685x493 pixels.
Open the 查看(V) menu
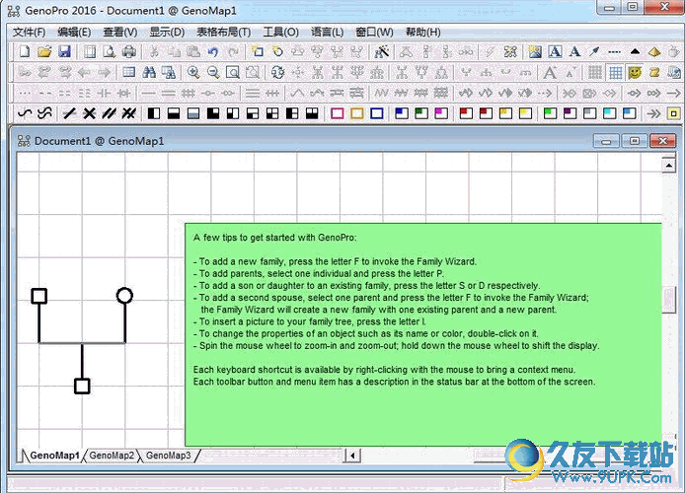[x=119, y=33]
